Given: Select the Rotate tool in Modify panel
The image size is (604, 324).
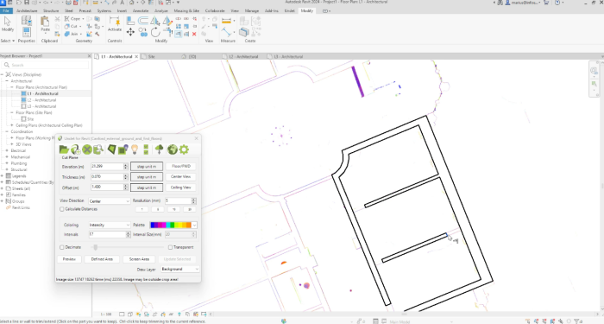Looking at the screenshot, I should tap(154, 33).
